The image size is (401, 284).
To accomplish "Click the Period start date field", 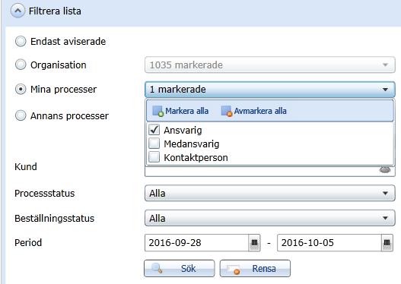I will [x=196, y=243].
